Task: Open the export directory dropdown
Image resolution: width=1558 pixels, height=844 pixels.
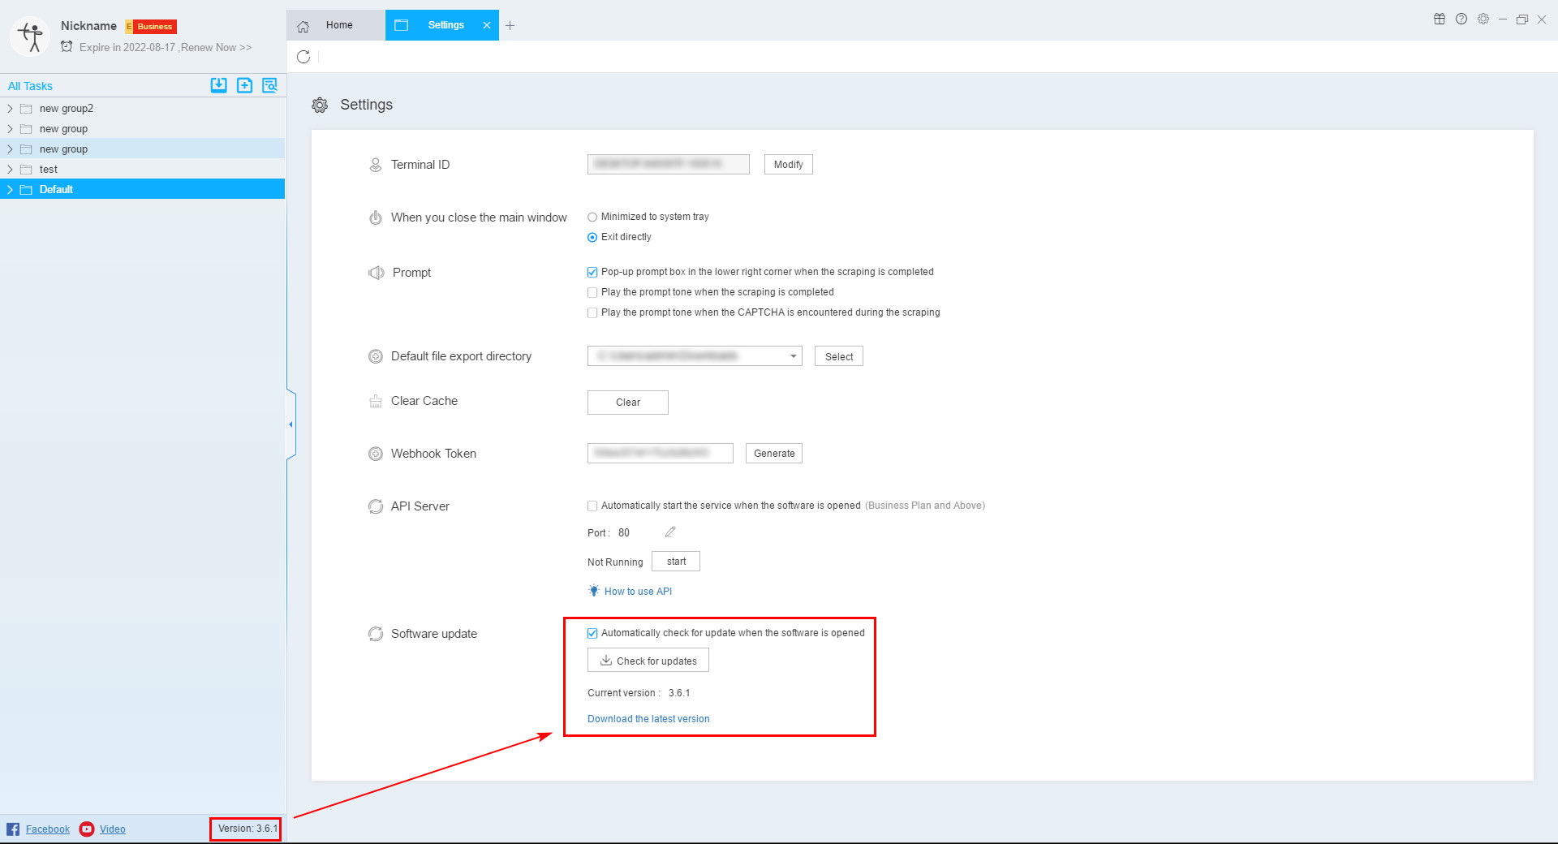Action: point(792,355)
